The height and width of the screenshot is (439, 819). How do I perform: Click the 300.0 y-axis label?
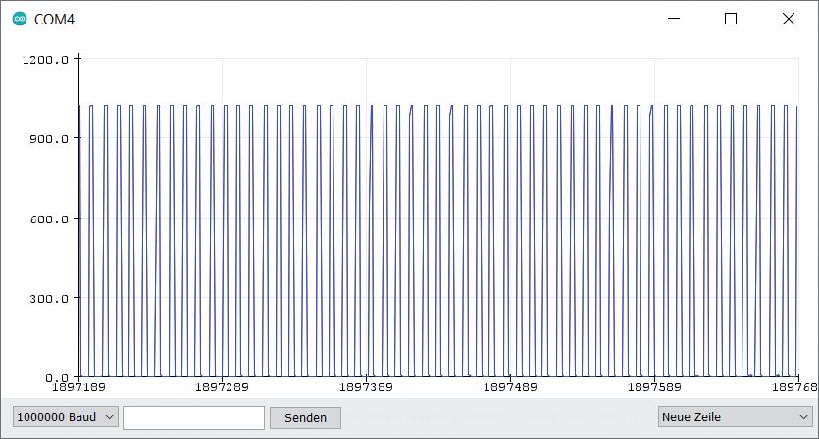(49, 299)
